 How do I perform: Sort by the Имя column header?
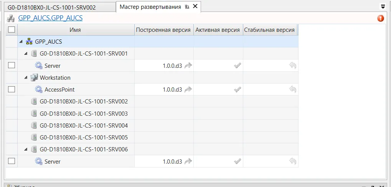pos(76,30)
